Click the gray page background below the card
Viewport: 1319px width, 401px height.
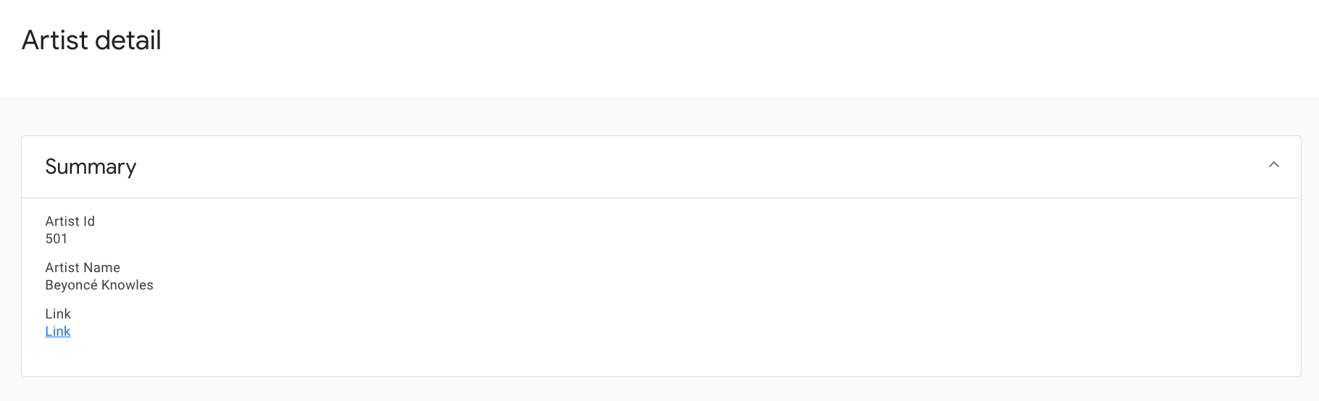652,389
